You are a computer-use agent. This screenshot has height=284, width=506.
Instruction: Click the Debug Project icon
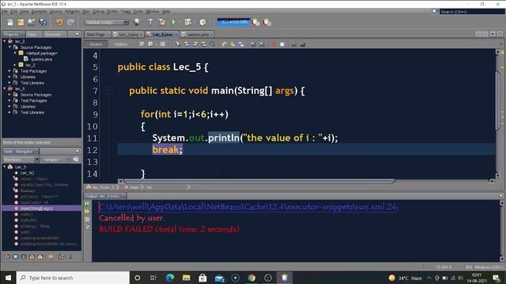[x=188, y=22]
